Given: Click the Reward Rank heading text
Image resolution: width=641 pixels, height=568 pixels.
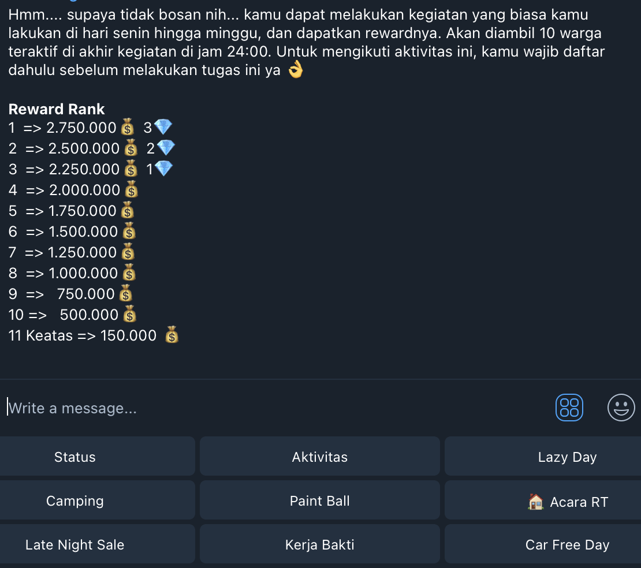Looking at the screenshot, I should tap(57, 109).
